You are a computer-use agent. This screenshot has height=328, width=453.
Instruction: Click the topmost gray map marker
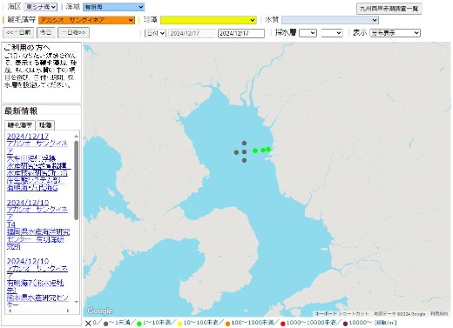[x=244, y=143]
